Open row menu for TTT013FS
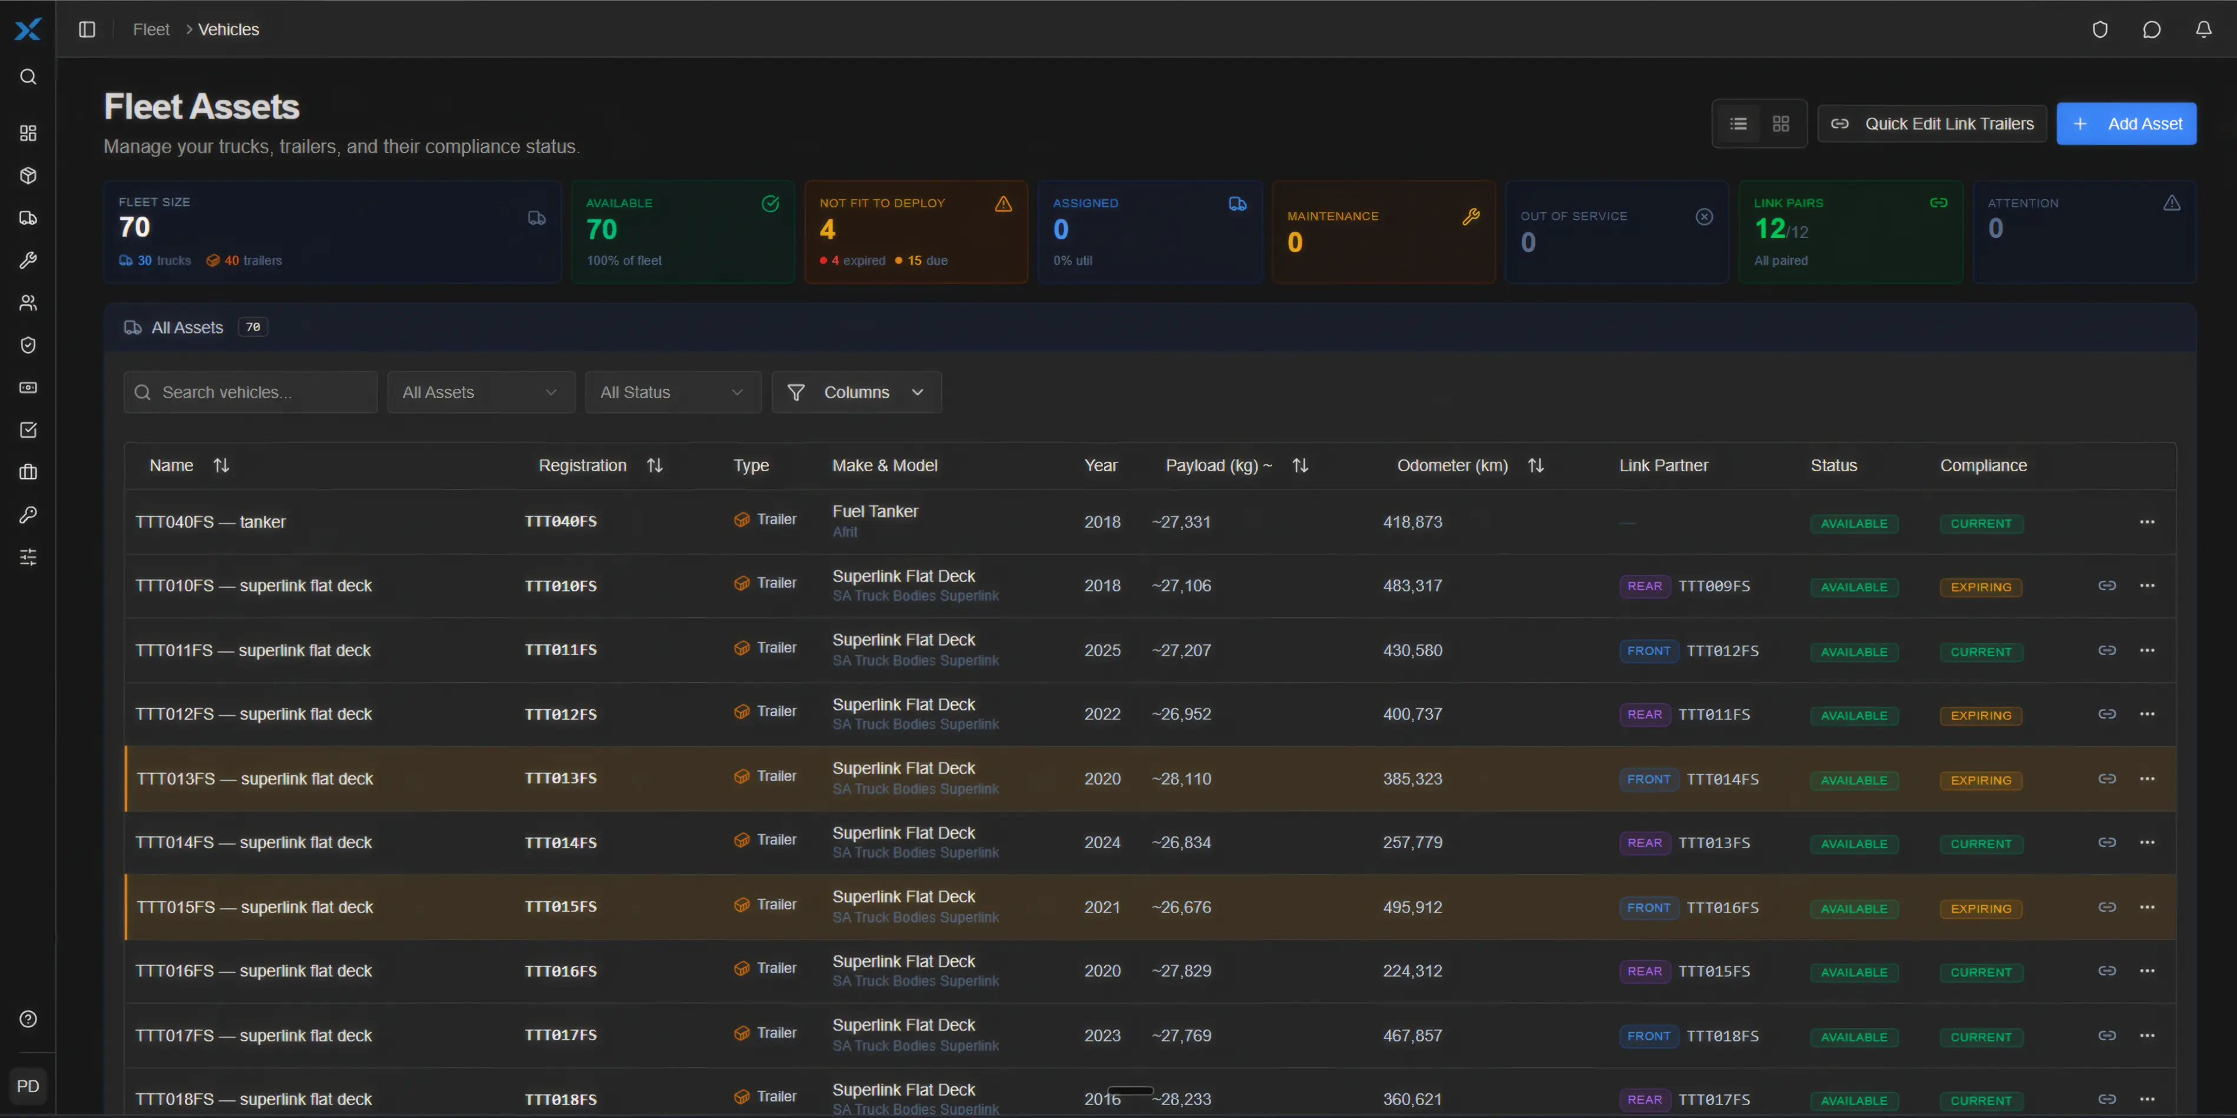The image size is (2237, 1118). pyautogui.click(x=2147, y=778)
